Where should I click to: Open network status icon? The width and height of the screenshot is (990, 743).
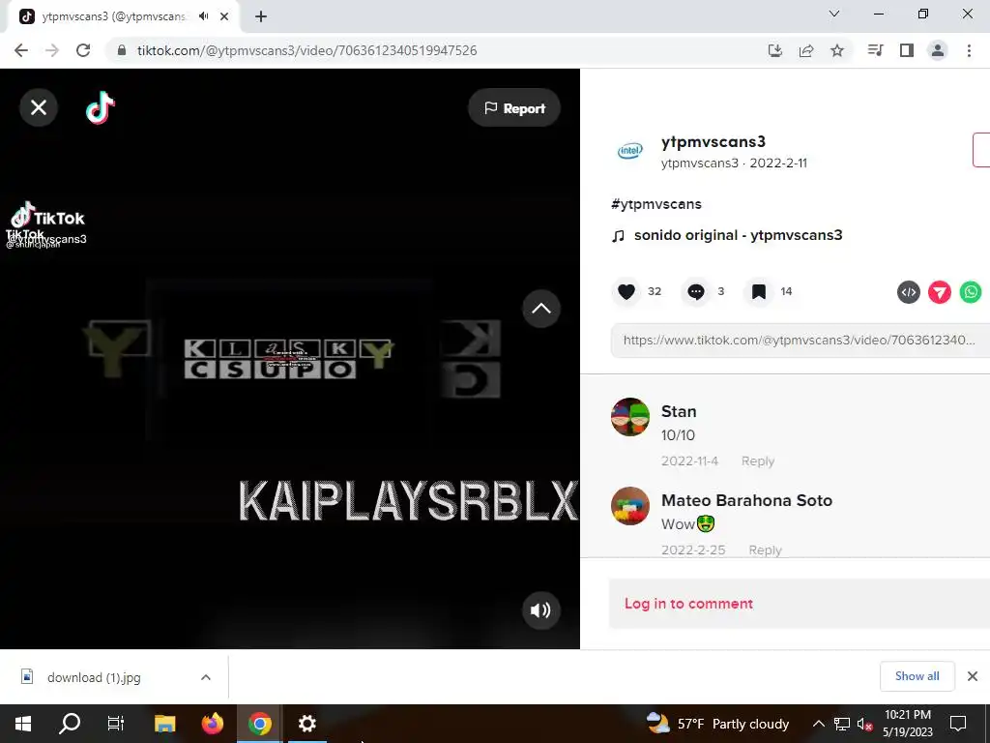pos(842,724)
